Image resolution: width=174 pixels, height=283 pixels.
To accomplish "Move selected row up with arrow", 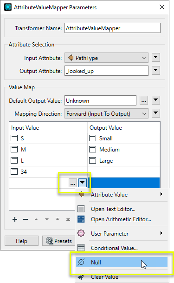I will pyautogui.click(x=36, y=219).
